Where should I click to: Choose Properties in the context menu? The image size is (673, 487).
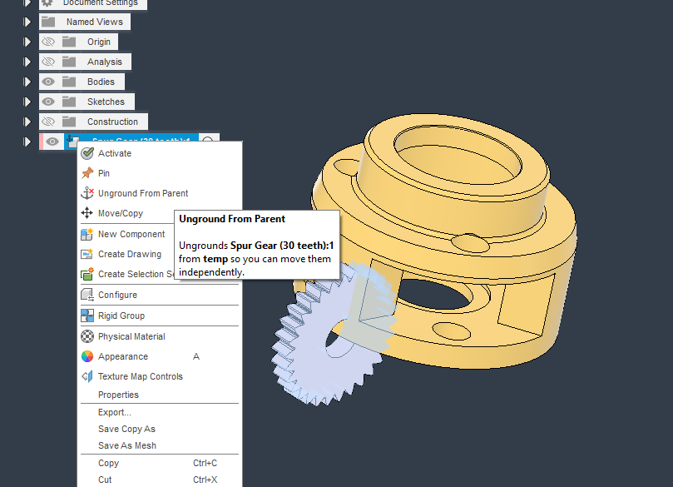[x=160, y=395]
